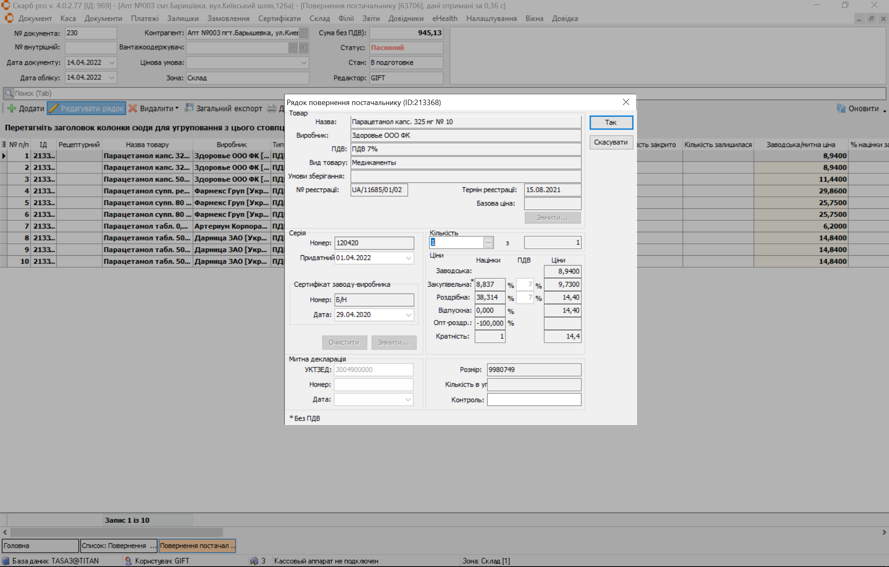This screenshot has width=889, height=567.
Task: Click the search magnifier icon
Action: coord(9,93)
